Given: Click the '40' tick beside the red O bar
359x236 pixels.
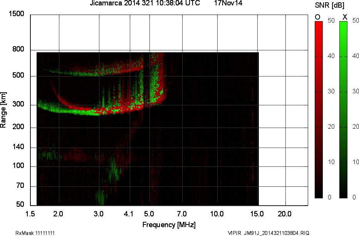Looking at the screenshot, I should pyautogui.click(x=331, y=56).
